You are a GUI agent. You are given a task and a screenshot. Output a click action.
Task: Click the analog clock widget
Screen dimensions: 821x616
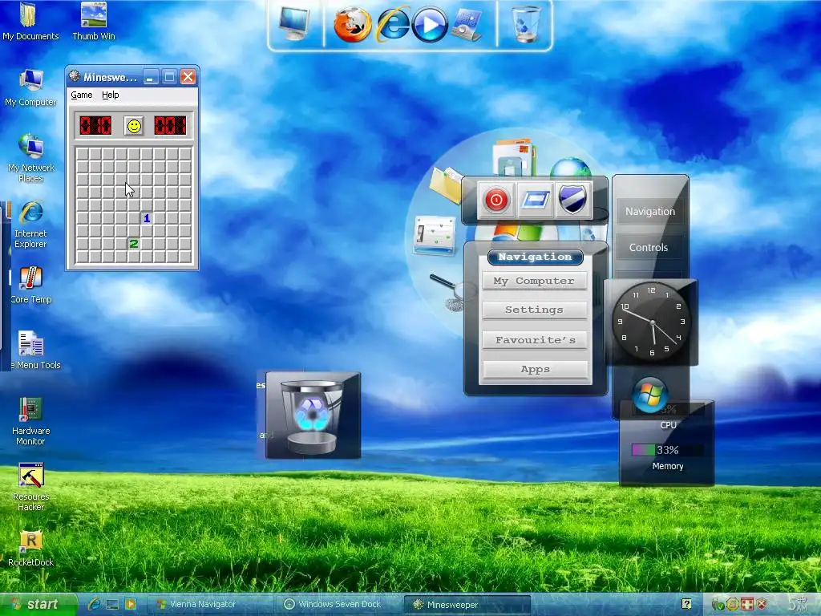point(651,322)
